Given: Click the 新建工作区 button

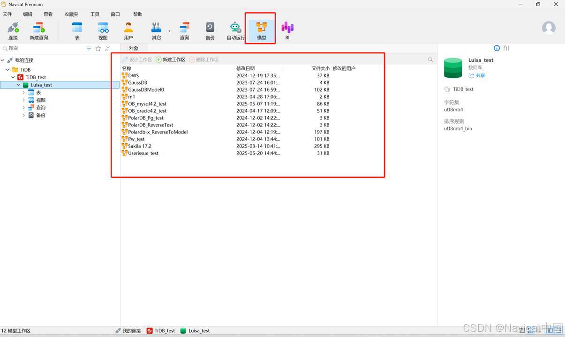Looking at the screenshot, I should click(x=171, y=59).
